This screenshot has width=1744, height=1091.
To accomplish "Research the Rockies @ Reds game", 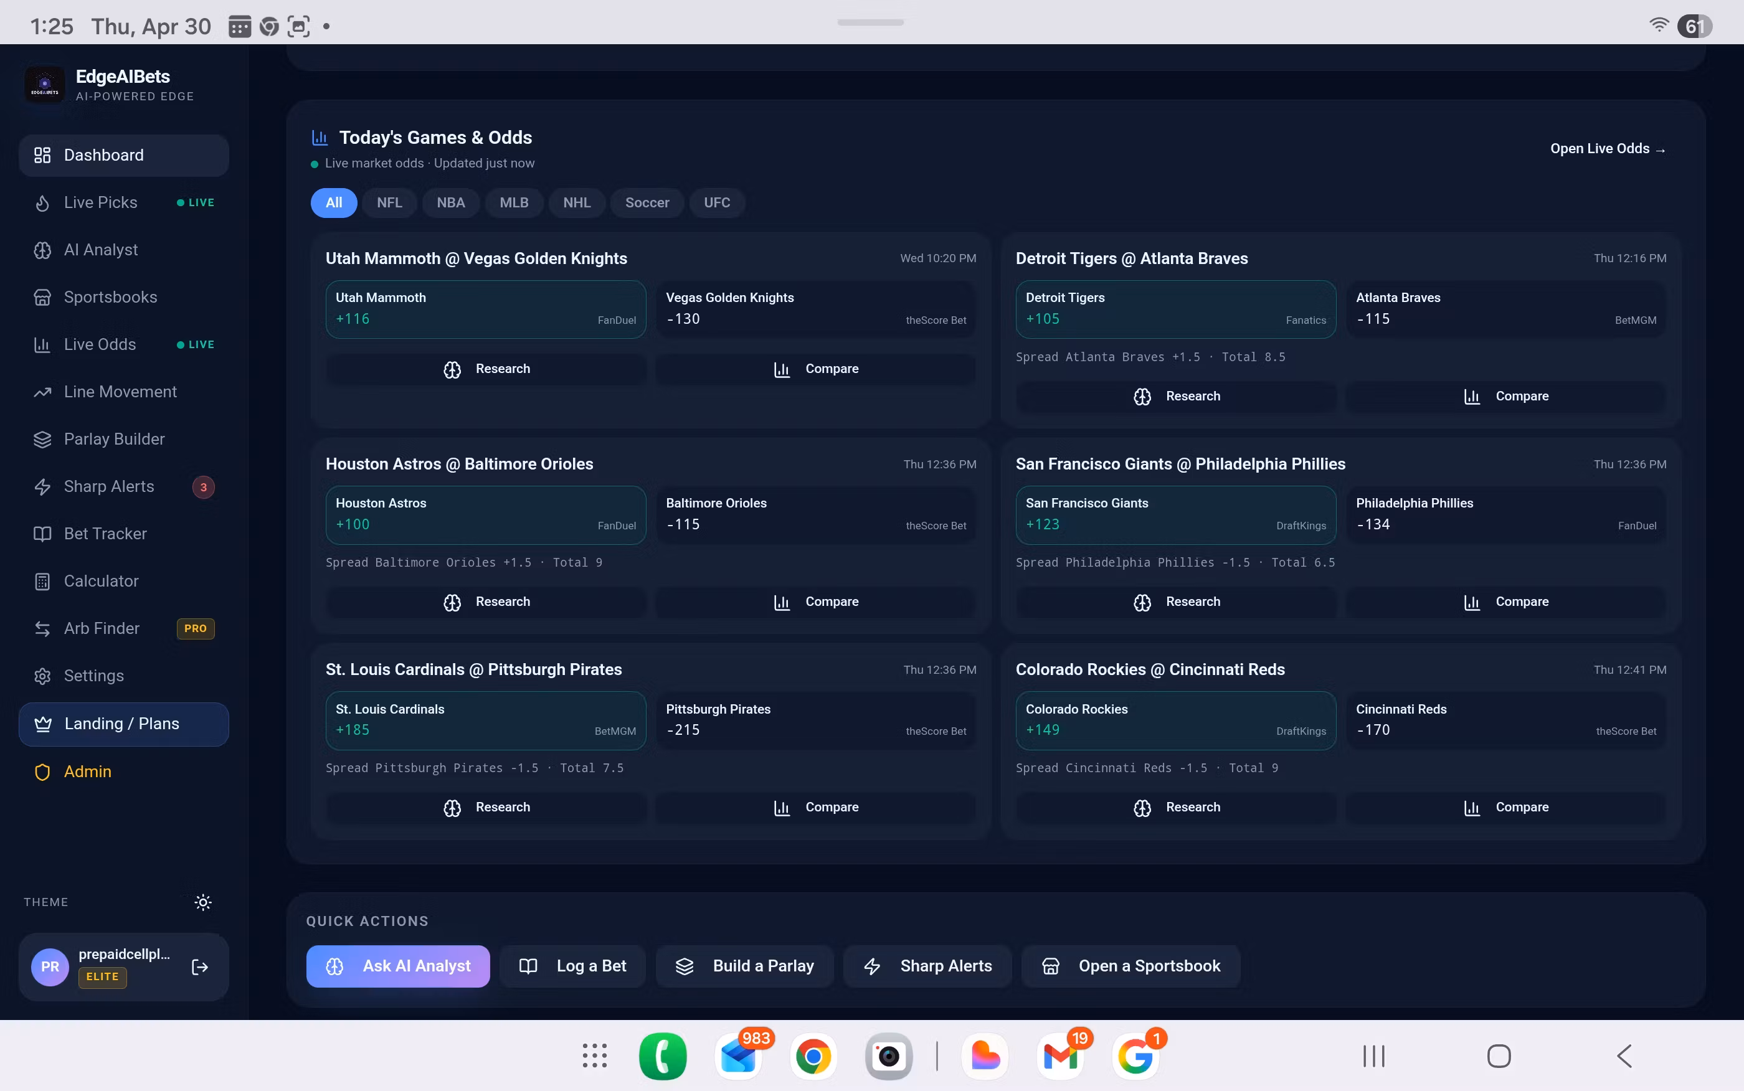I will (x=1175, y=808).
